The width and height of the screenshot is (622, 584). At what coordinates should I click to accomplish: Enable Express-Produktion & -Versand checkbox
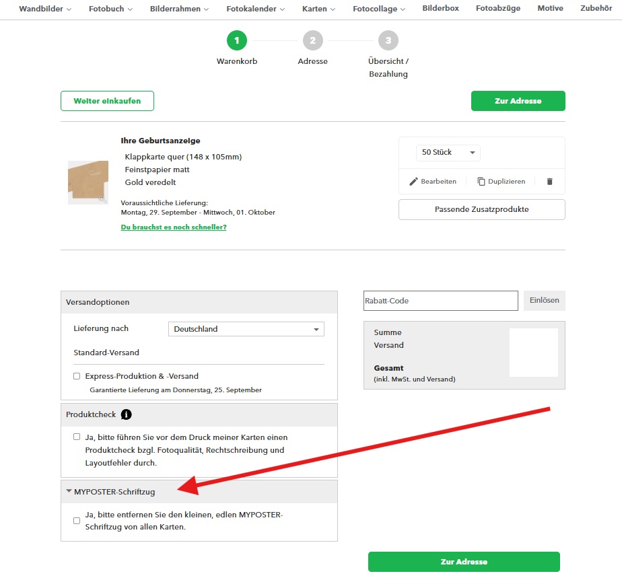click(77, 376)
